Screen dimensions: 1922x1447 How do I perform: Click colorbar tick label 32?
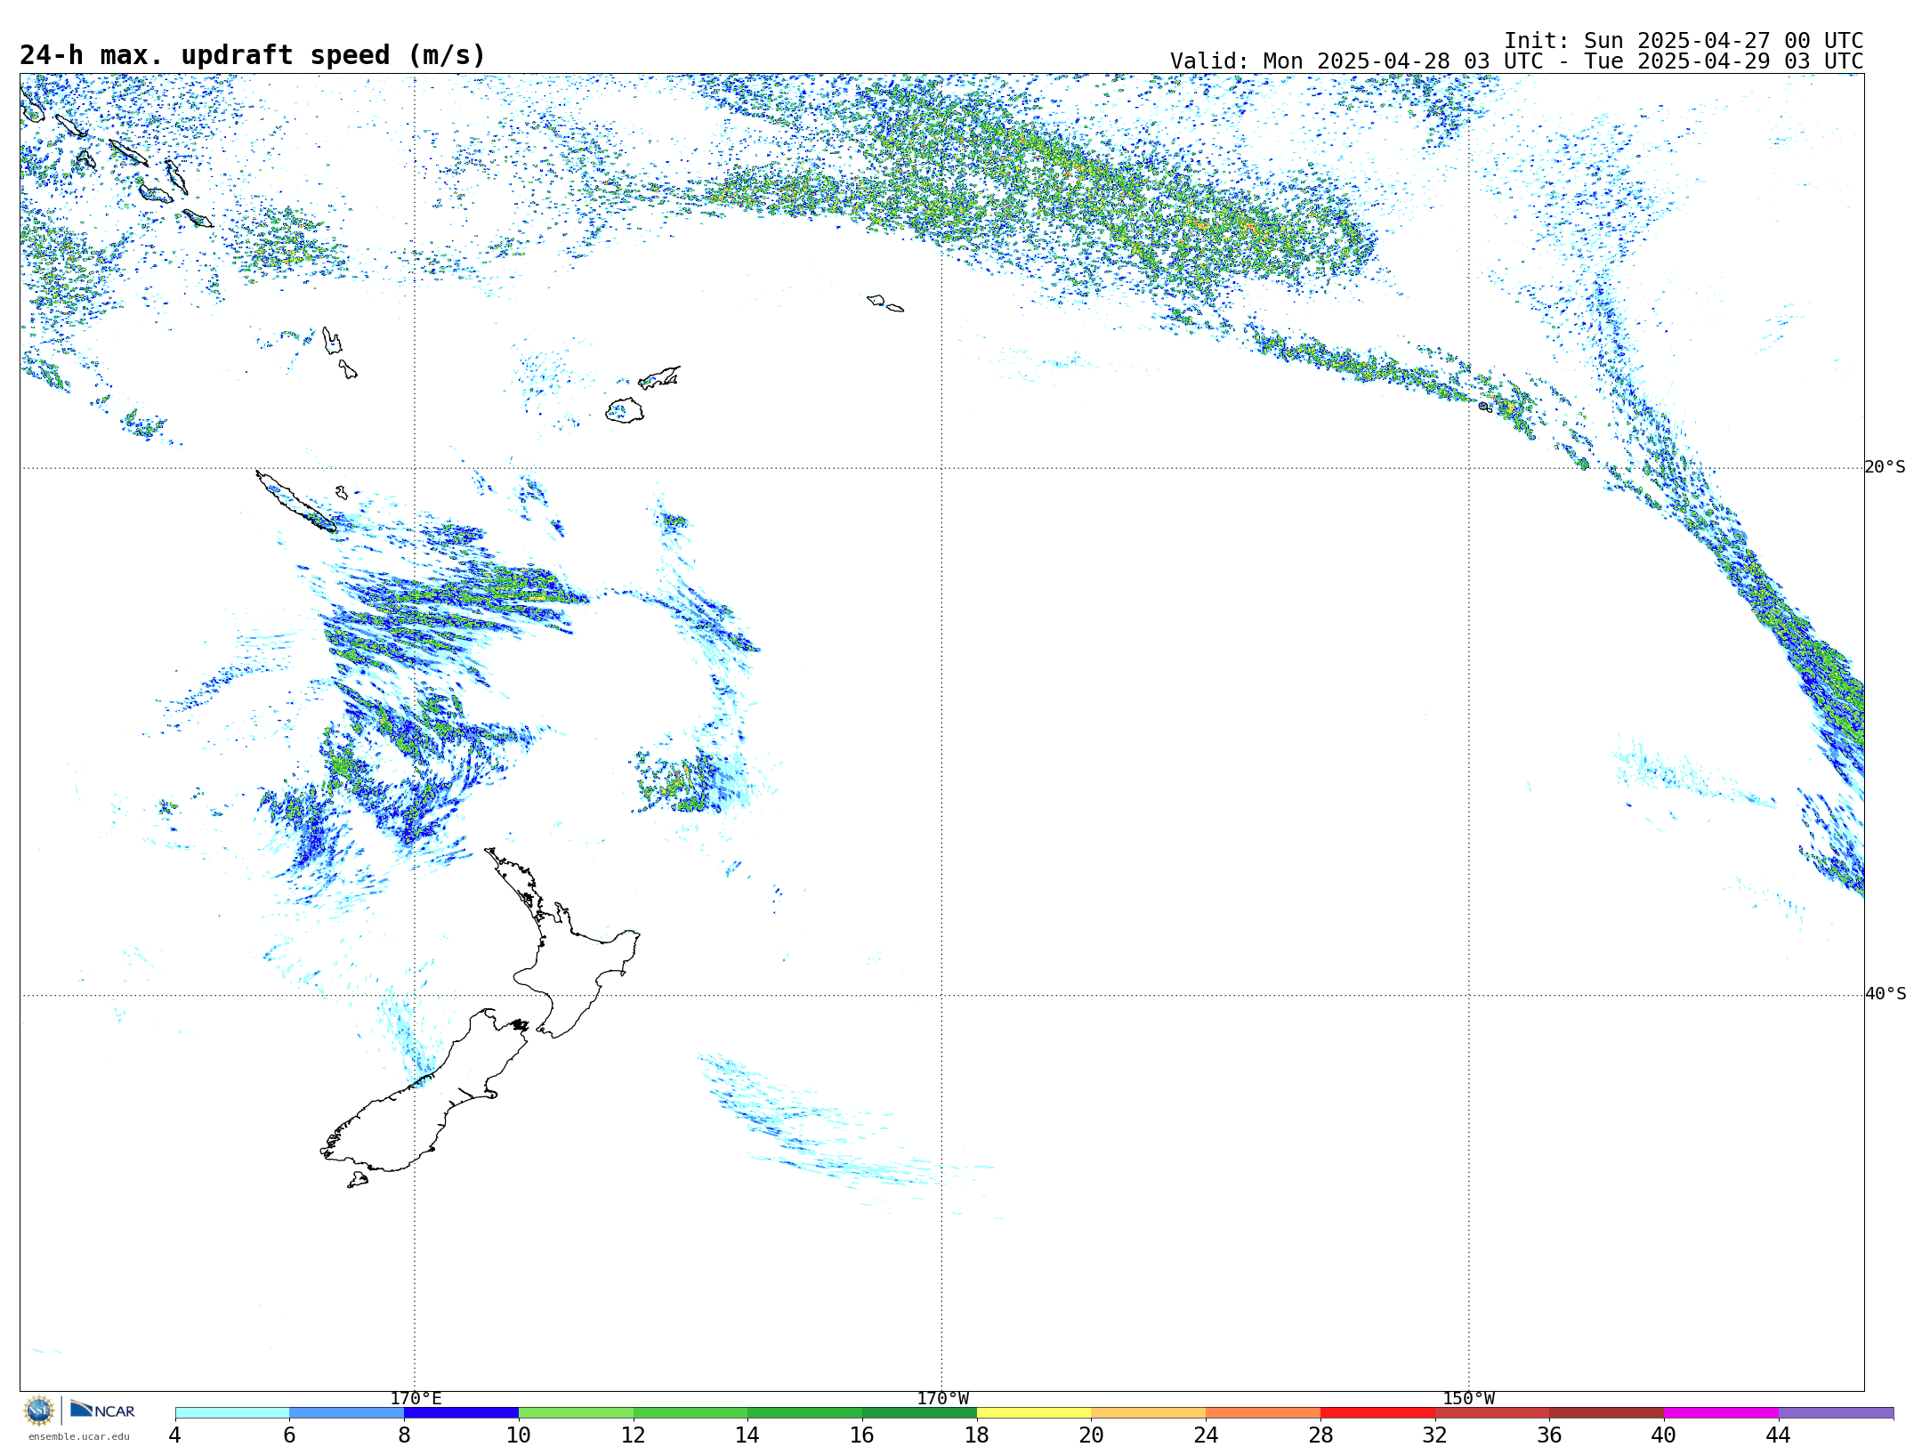[1435, 1435]
